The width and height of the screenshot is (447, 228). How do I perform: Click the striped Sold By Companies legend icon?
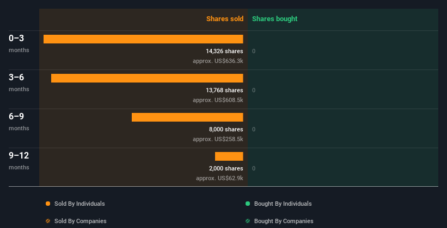[x=48, y=221]
